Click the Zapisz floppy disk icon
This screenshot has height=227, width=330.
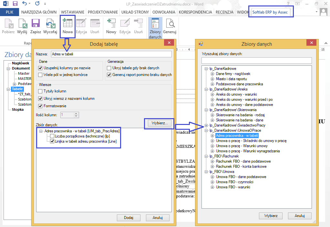point(36,23)
